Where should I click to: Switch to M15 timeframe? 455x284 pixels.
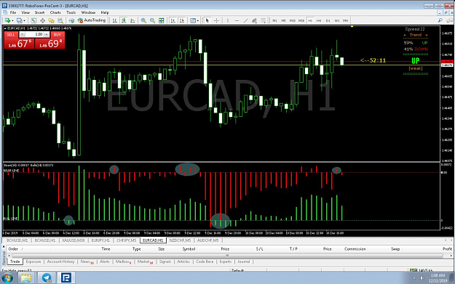(293, 20)
